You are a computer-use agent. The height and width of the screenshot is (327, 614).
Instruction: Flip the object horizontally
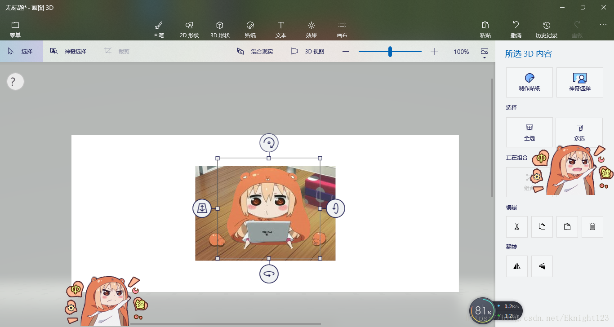point(517,266)
